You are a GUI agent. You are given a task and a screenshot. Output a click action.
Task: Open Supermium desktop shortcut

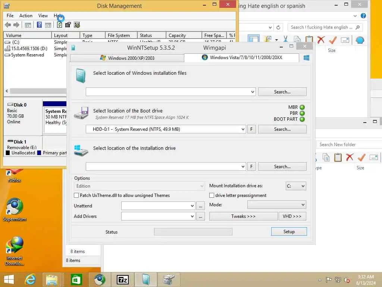15,210
